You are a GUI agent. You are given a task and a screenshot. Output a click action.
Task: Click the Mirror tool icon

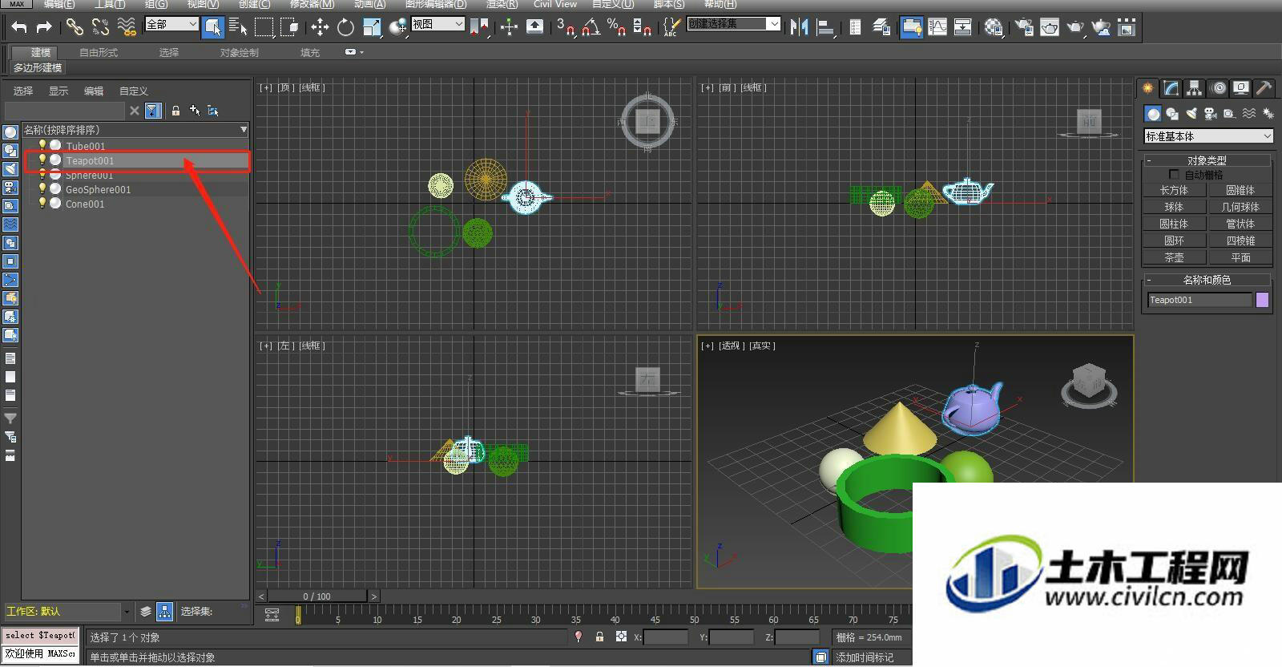799,27
